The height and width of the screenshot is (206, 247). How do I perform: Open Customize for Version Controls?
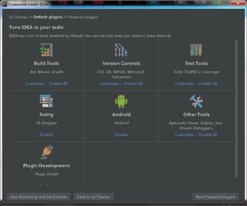tap(111, 84)
